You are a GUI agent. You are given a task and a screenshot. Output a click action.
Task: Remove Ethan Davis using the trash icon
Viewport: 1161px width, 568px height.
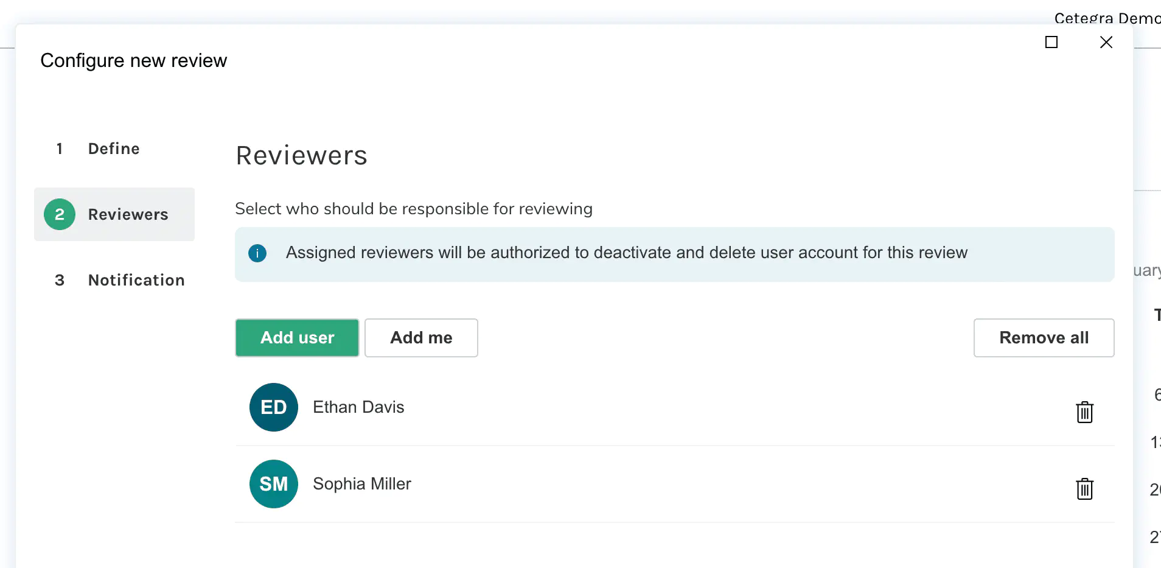click(1085, 412)
